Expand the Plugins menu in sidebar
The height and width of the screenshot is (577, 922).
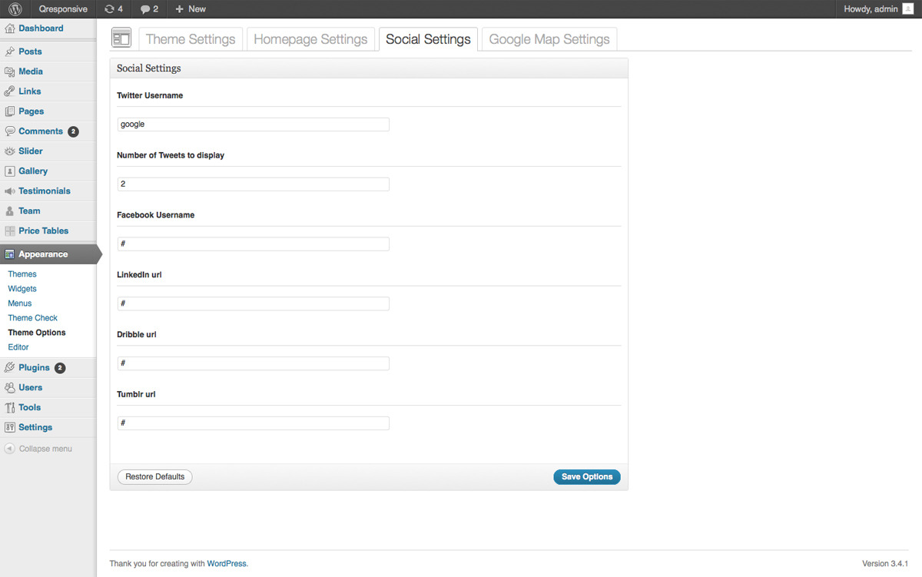[35, 368]
